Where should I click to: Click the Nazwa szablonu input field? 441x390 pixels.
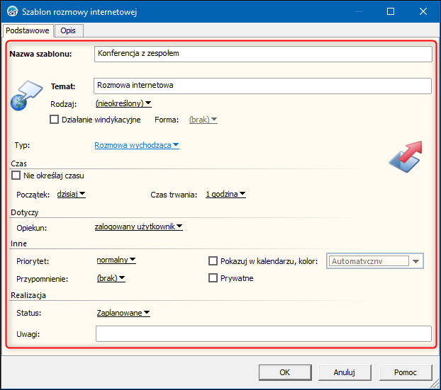(263, 54)
